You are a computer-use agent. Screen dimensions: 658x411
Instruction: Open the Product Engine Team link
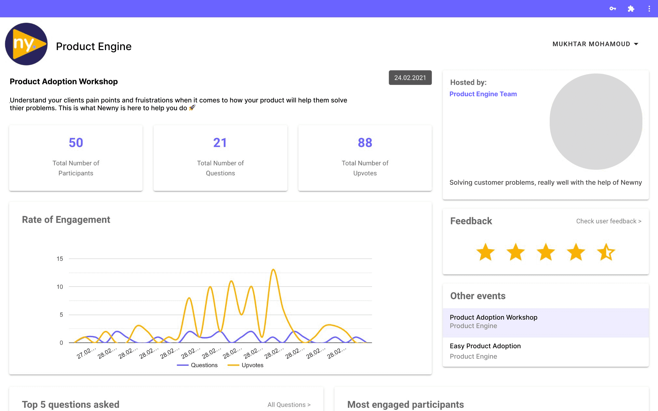tap(483, 94)
